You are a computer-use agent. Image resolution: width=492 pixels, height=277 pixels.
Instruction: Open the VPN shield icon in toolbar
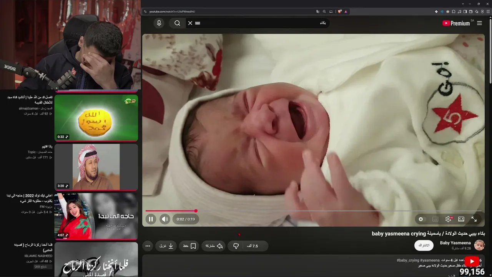(482, 12)
